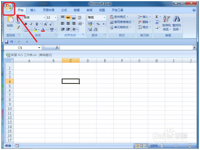Toggle Italic formatting

pyautogui.click(x=31, y=24)
